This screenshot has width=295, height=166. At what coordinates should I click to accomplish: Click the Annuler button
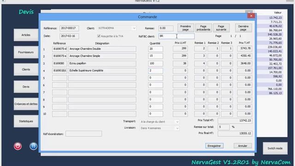click(x=243, y=146)
